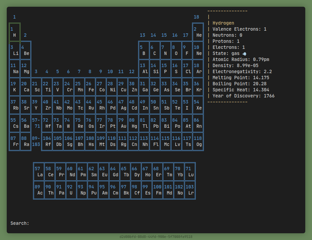
Task: Click Mercury (Hg) in group 12
Action: click(x=133, y=123)
